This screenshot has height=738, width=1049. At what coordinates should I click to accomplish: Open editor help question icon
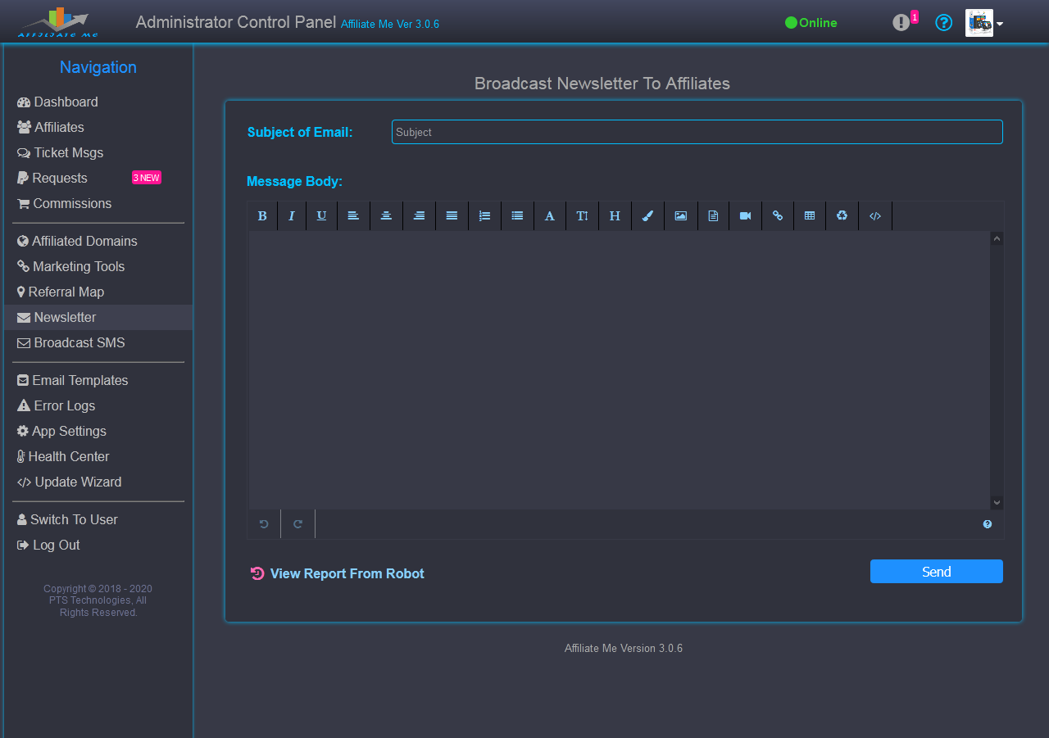(988, 524)
